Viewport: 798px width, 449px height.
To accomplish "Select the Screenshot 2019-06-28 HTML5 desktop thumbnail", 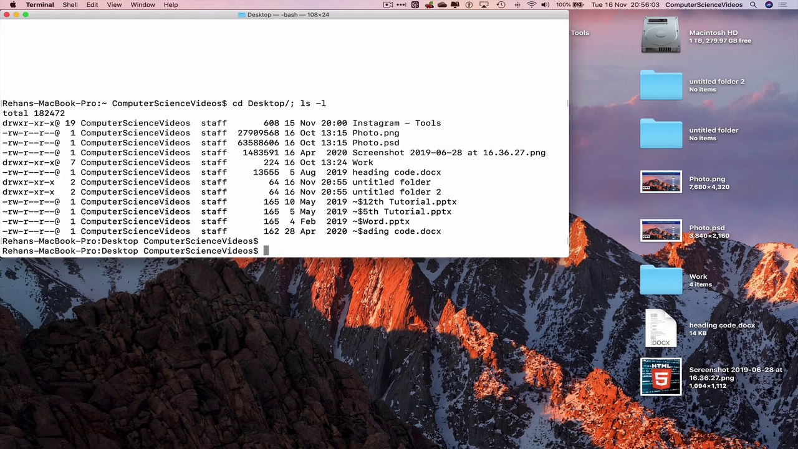I will 661,377.
